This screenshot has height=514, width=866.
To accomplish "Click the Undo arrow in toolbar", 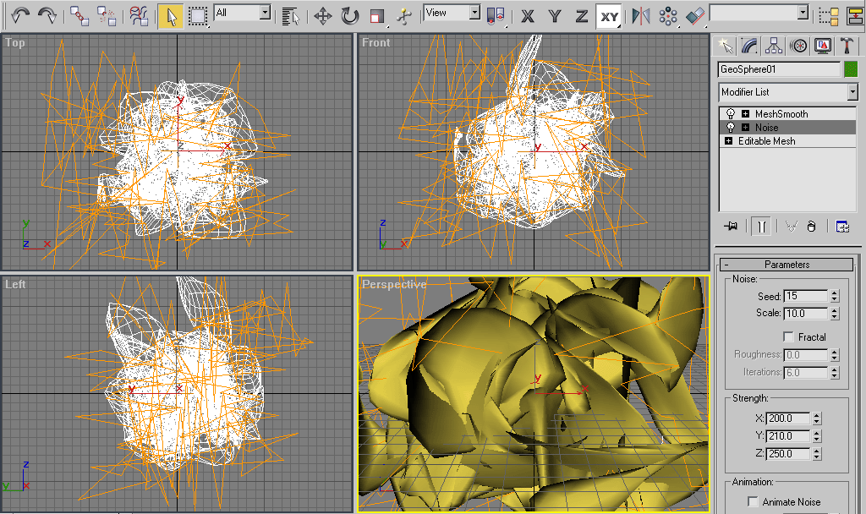I will (x=20, y=15).
